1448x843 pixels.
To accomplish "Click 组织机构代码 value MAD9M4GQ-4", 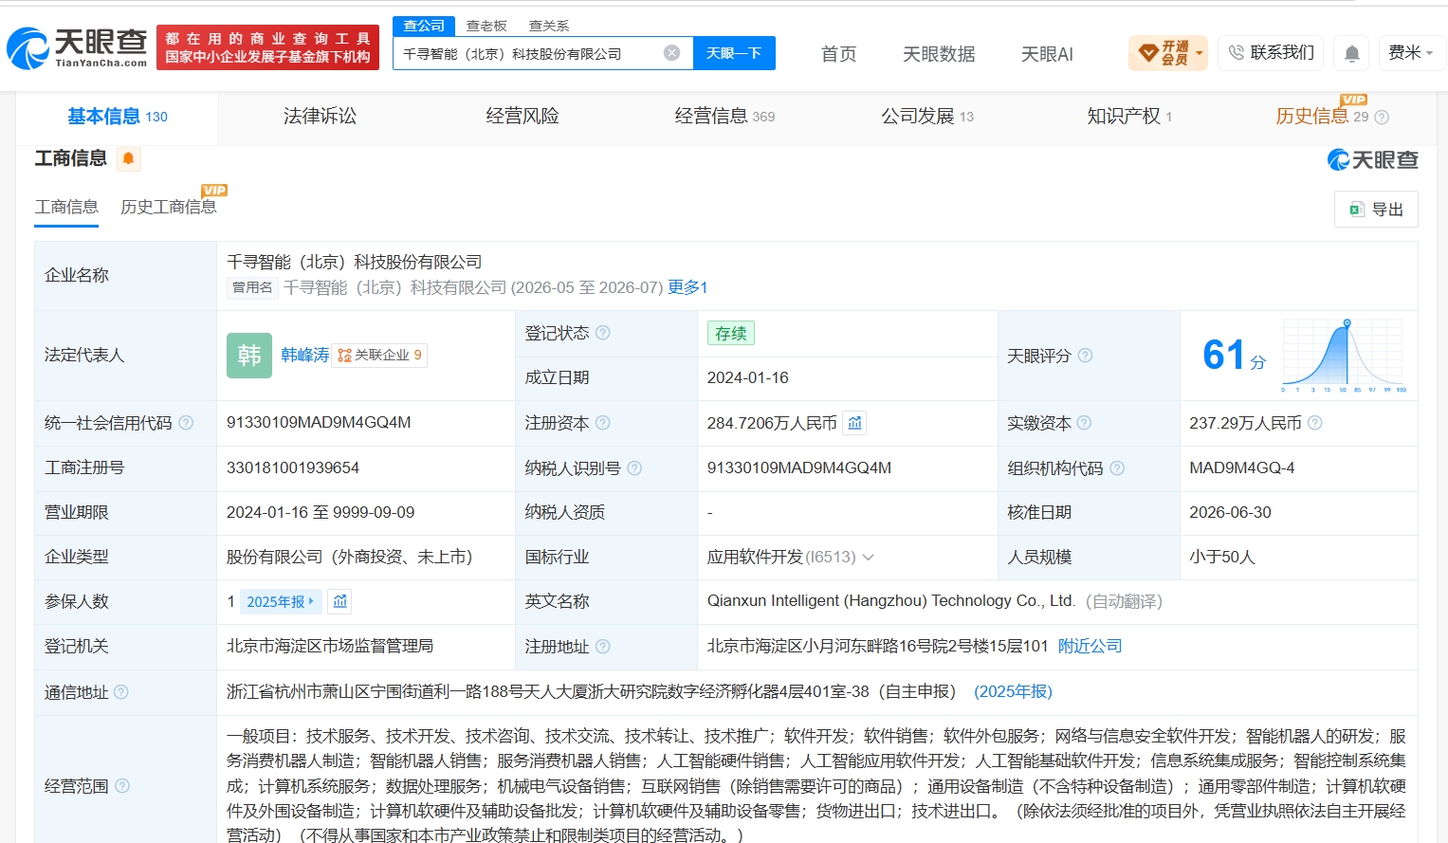I will 1242,468.
